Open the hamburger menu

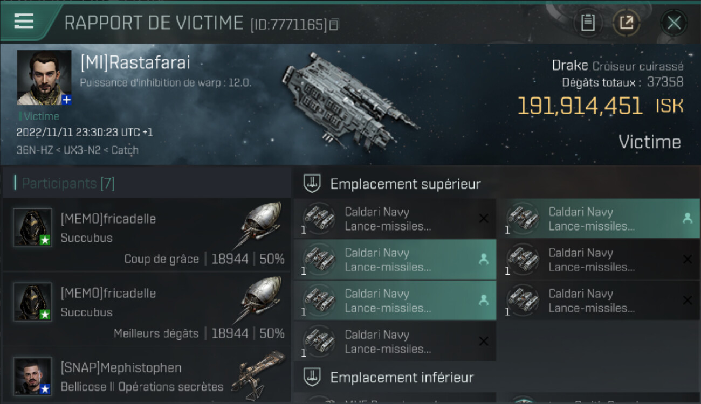(24, 21)
